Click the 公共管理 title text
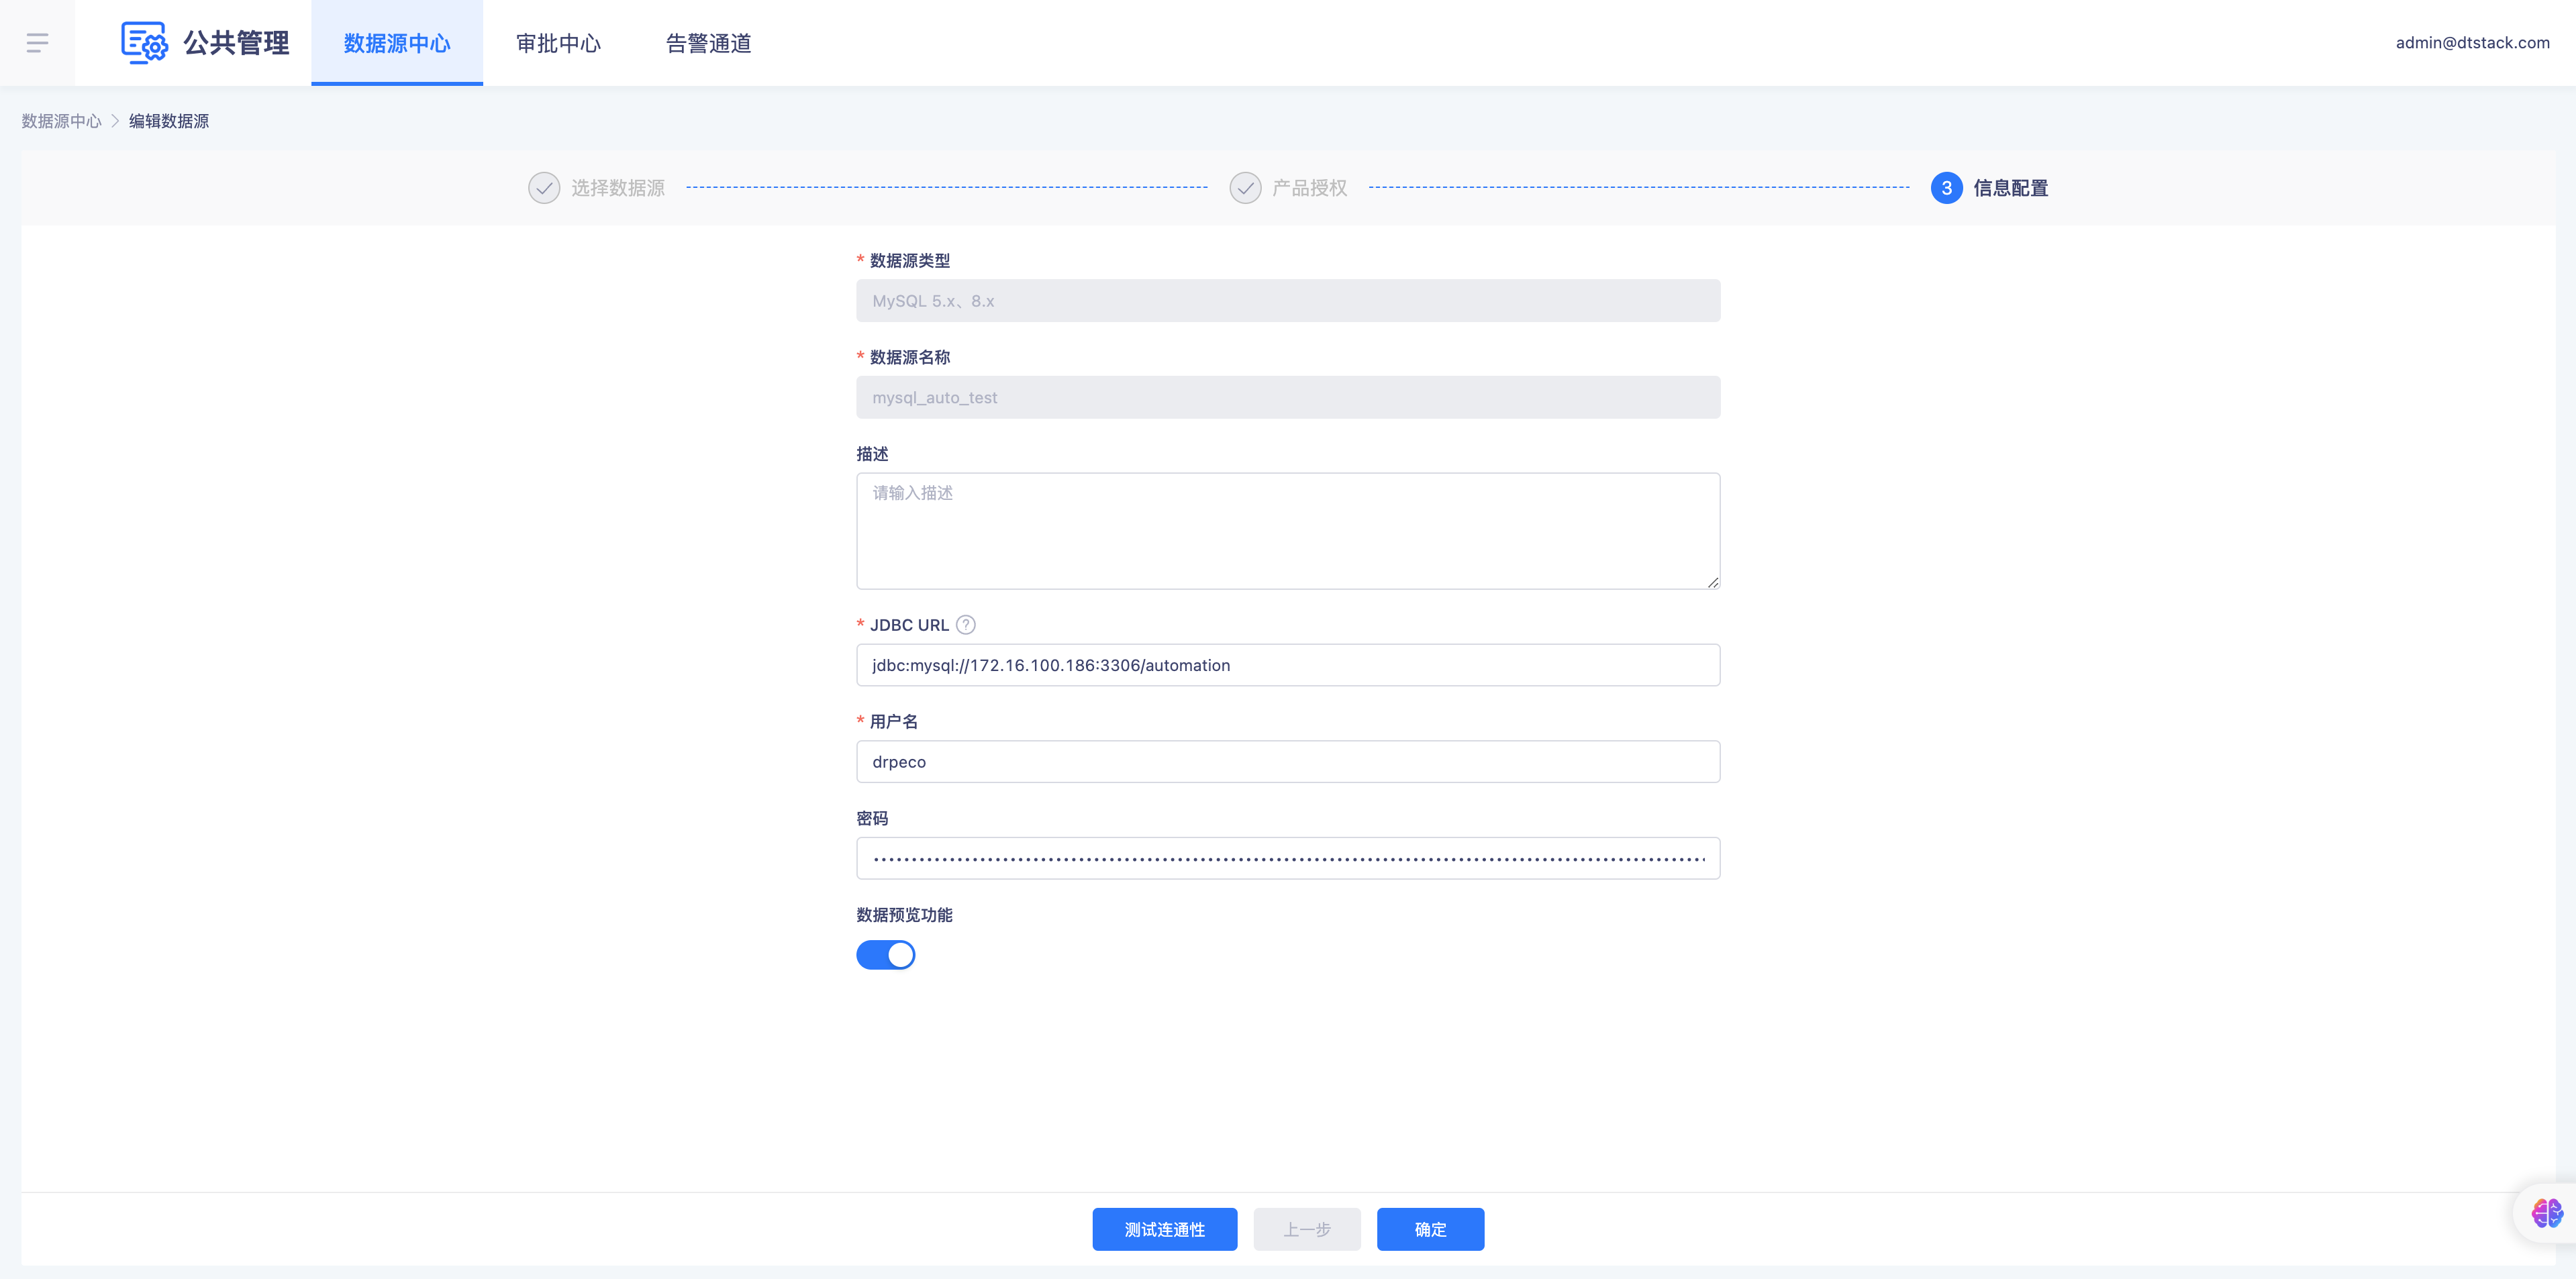 [236, 43]
